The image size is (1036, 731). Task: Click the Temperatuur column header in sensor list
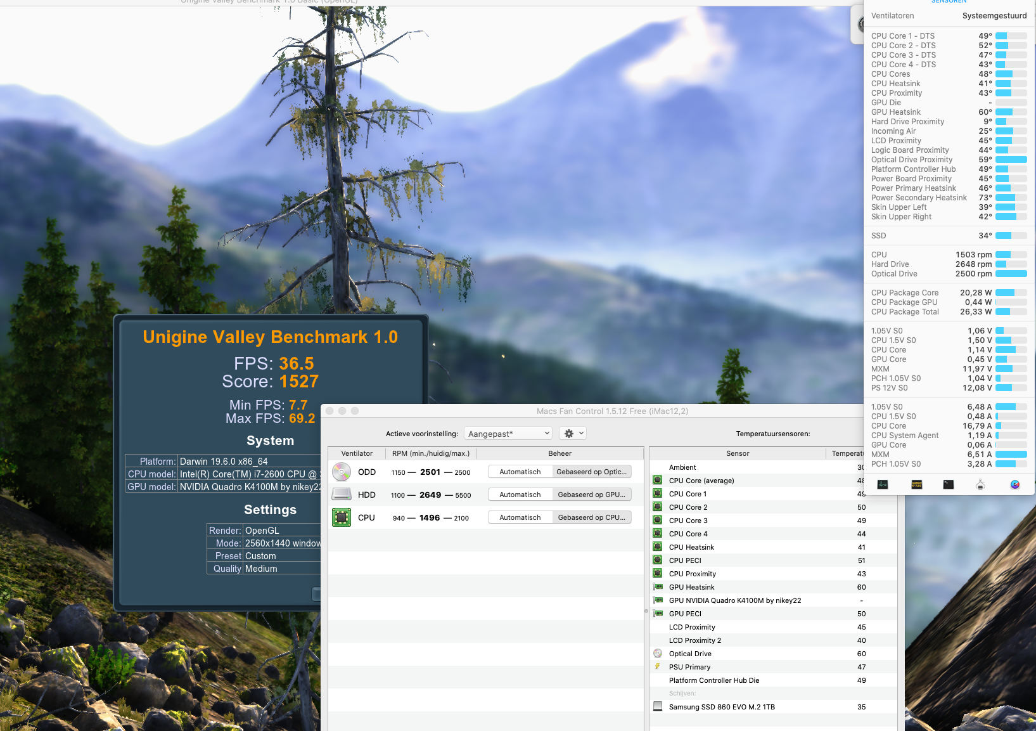[x=845, y=453]
